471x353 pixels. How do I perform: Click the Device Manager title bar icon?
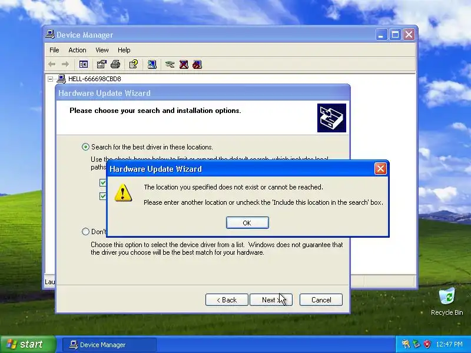pyautogui.click(x=50, y=35)
